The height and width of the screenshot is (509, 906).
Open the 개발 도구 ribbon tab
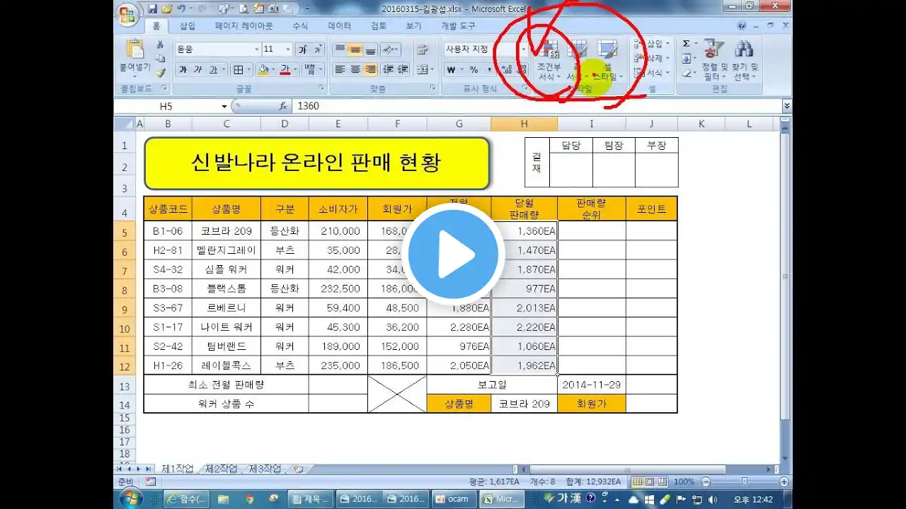(459, 25)
